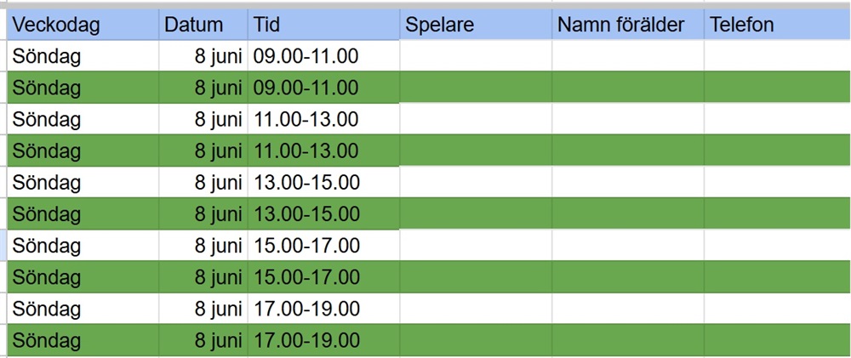Select the Söndag cell in the last green row
851x358 pixels.
[83, 341]
